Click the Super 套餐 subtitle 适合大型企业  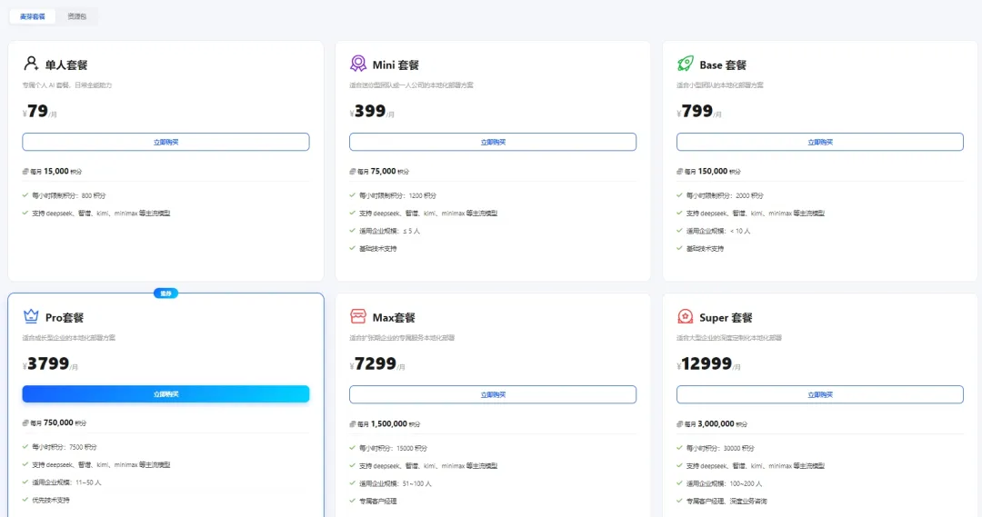tap(729, 338)
